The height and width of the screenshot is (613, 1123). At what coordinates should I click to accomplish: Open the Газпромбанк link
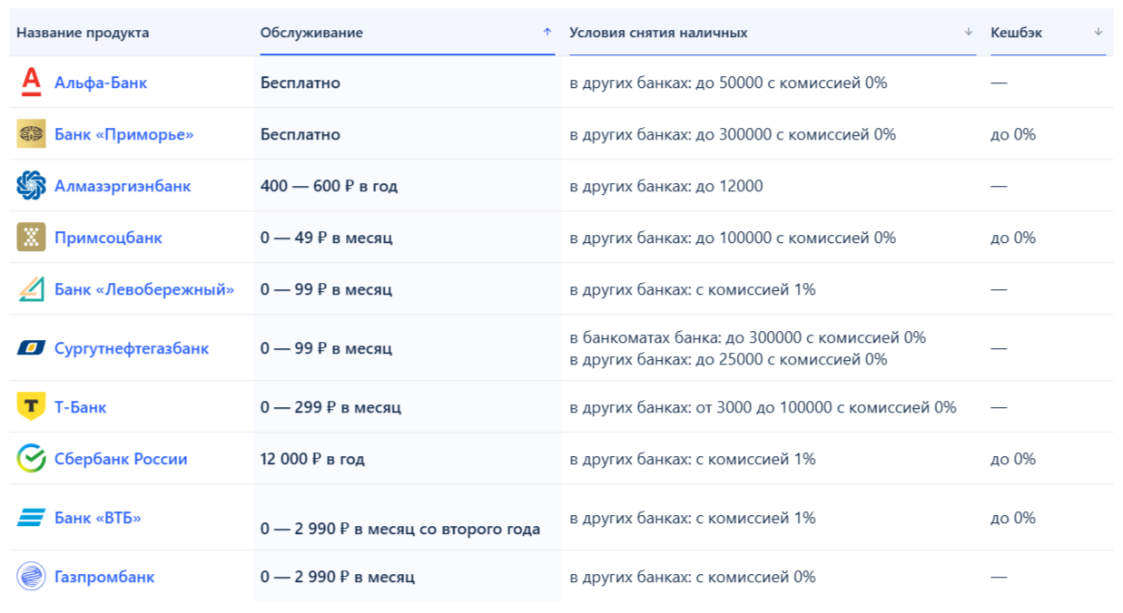pos(104,577)
